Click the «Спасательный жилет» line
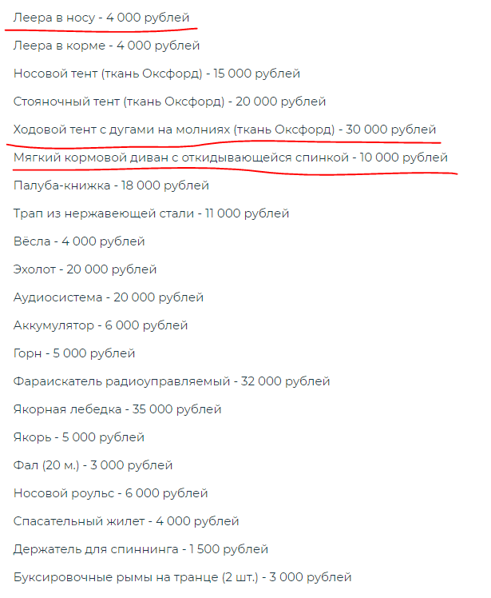 pyautogui.click(x=126, y=521)
